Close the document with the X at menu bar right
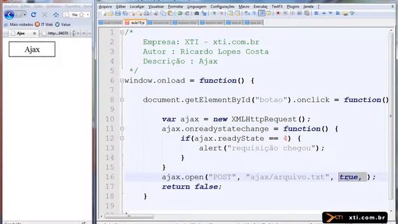Image resolution: width=398 pixels, height=224 pixels. pos(392,6)
